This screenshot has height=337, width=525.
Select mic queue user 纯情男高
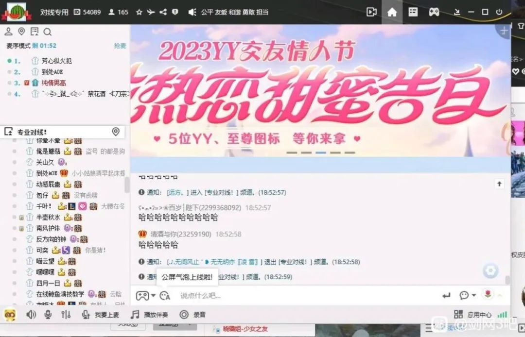[x=53, y=83]
